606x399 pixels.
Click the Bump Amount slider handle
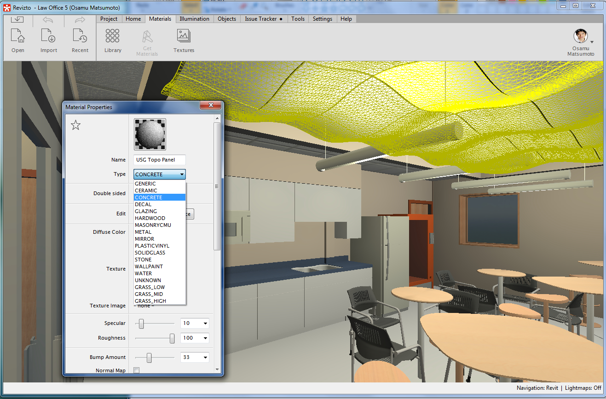click(x=149, y=358)
